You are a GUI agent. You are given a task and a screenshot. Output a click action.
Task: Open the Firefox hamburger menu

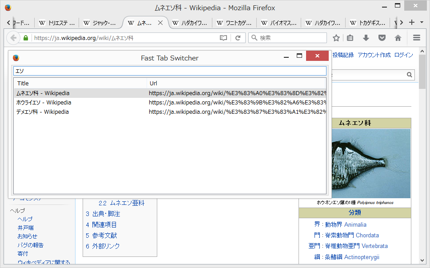(x=416, y=38)
